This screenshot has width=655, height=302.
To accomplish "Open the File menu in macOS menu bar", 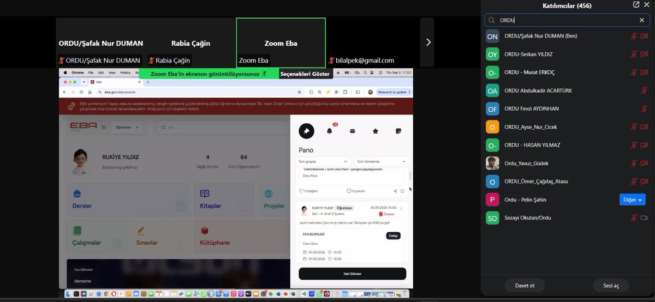I will pos(91,73).
